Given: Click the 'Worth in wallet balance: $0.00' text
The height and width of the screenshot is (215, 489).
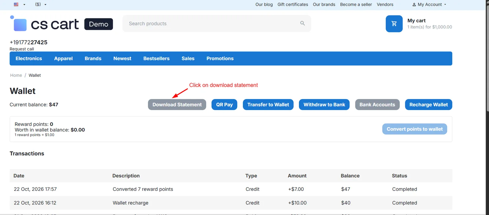Looking at the screenshot, I should [x=50, y=130].
